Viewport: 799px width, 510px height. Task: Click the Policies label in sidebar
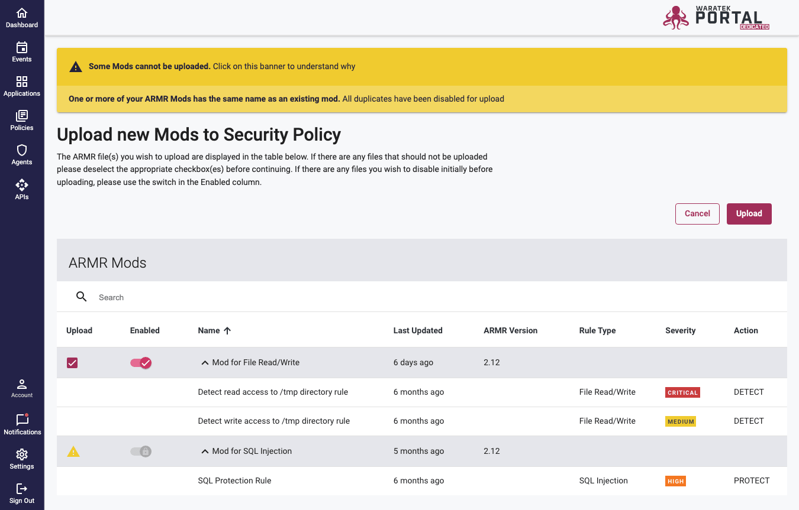point(22,128)
